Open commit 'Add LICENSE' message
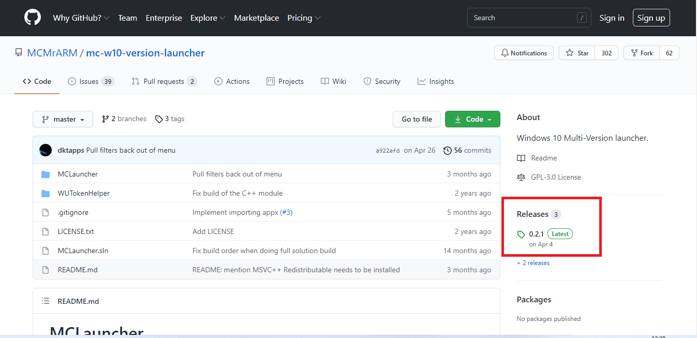 213,231
